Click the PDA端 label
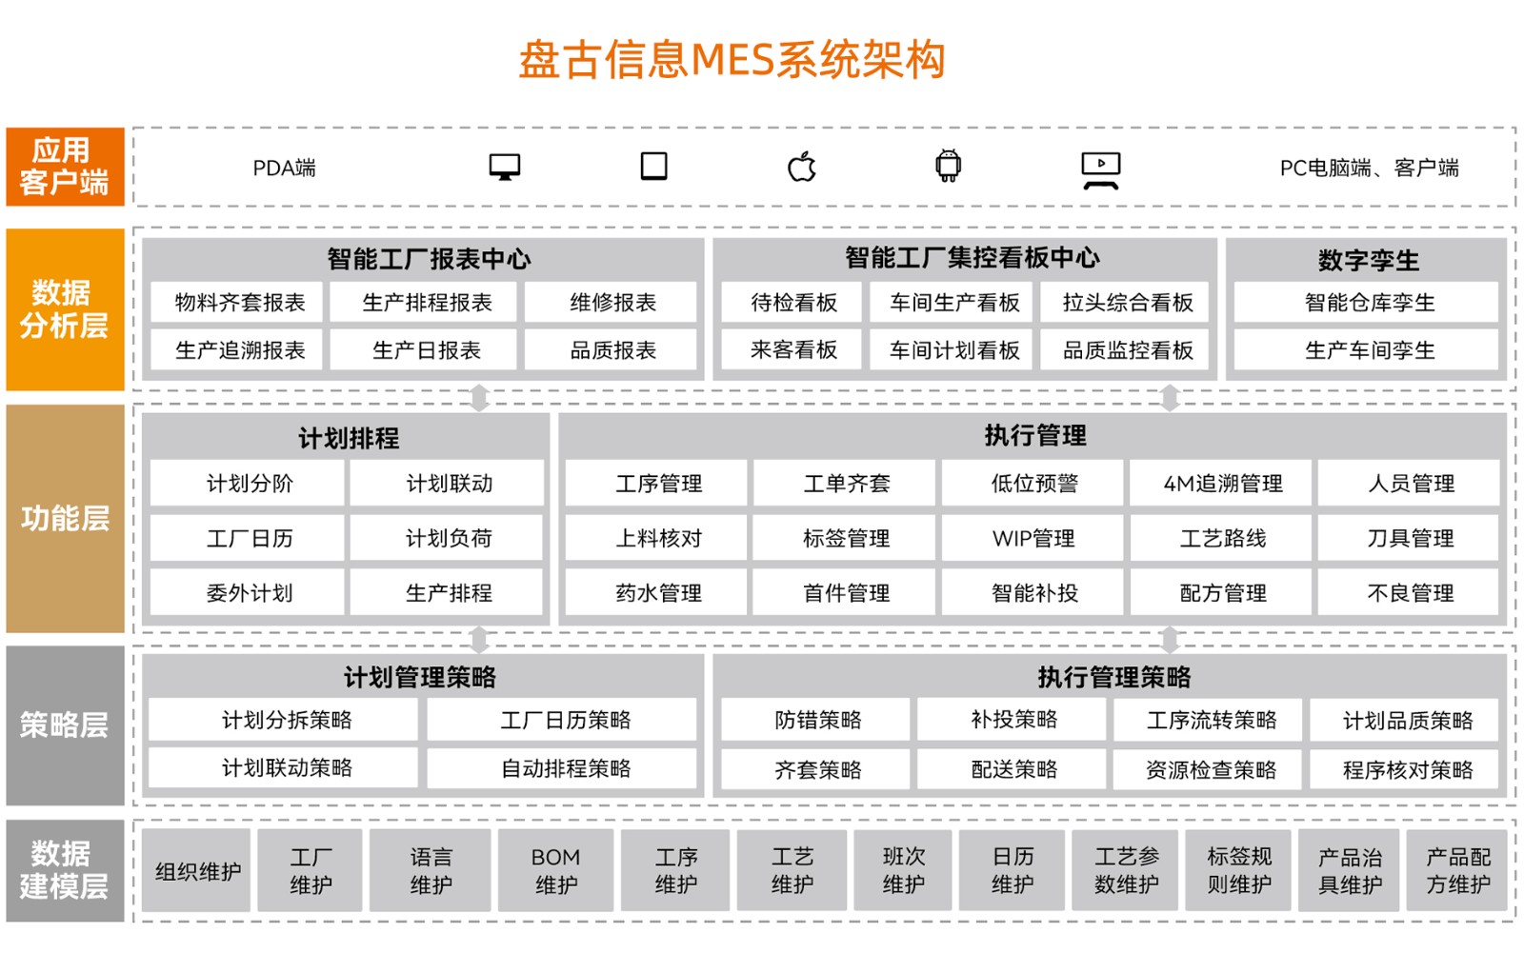1524x953 pixels. click(284, 169)
